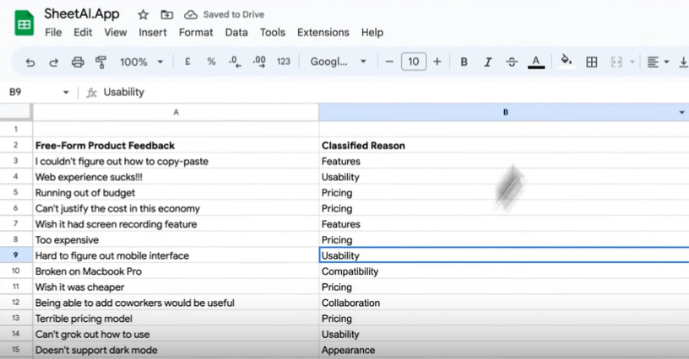Open the fill color picker
689x359 pixels.
tap(566, 62)
